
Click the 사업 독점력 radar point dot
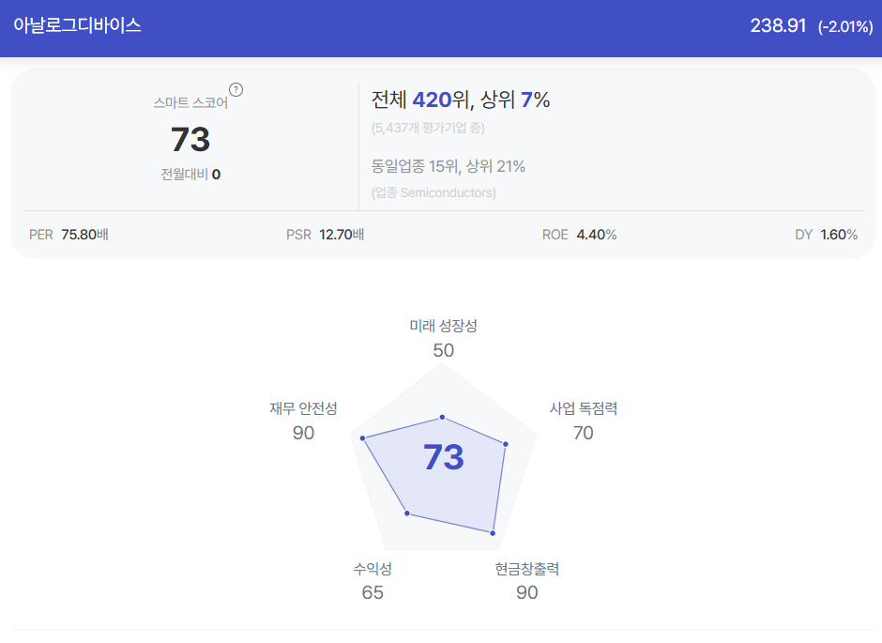pyautogui.click(x=506, y=444)
